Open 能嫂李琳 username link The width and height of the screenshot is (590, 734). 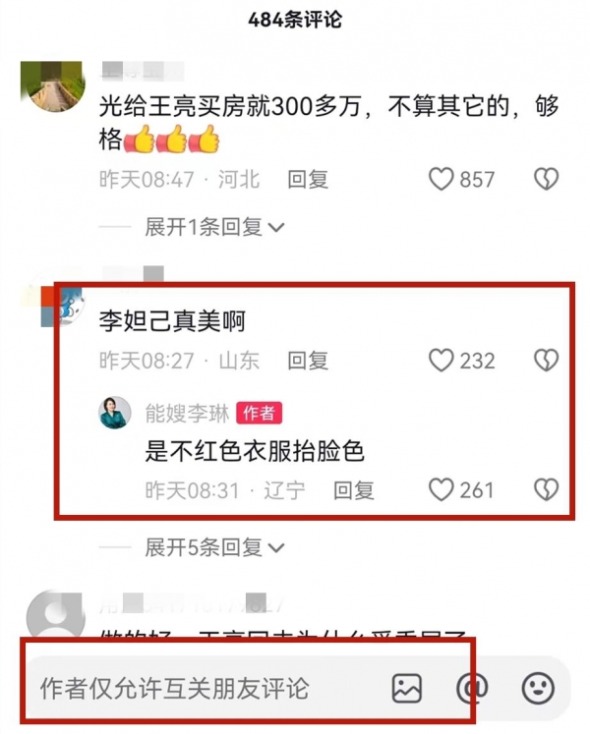point(188,414)
